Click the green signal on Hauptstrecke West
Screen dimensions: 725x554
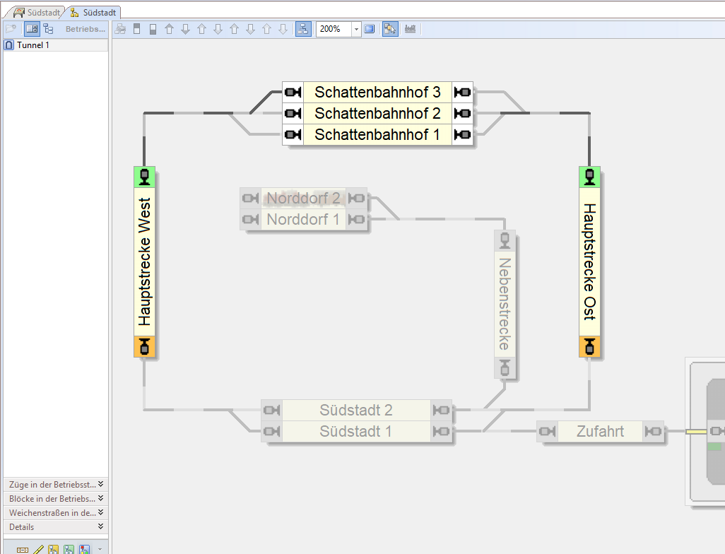click(x=144, y=177)
